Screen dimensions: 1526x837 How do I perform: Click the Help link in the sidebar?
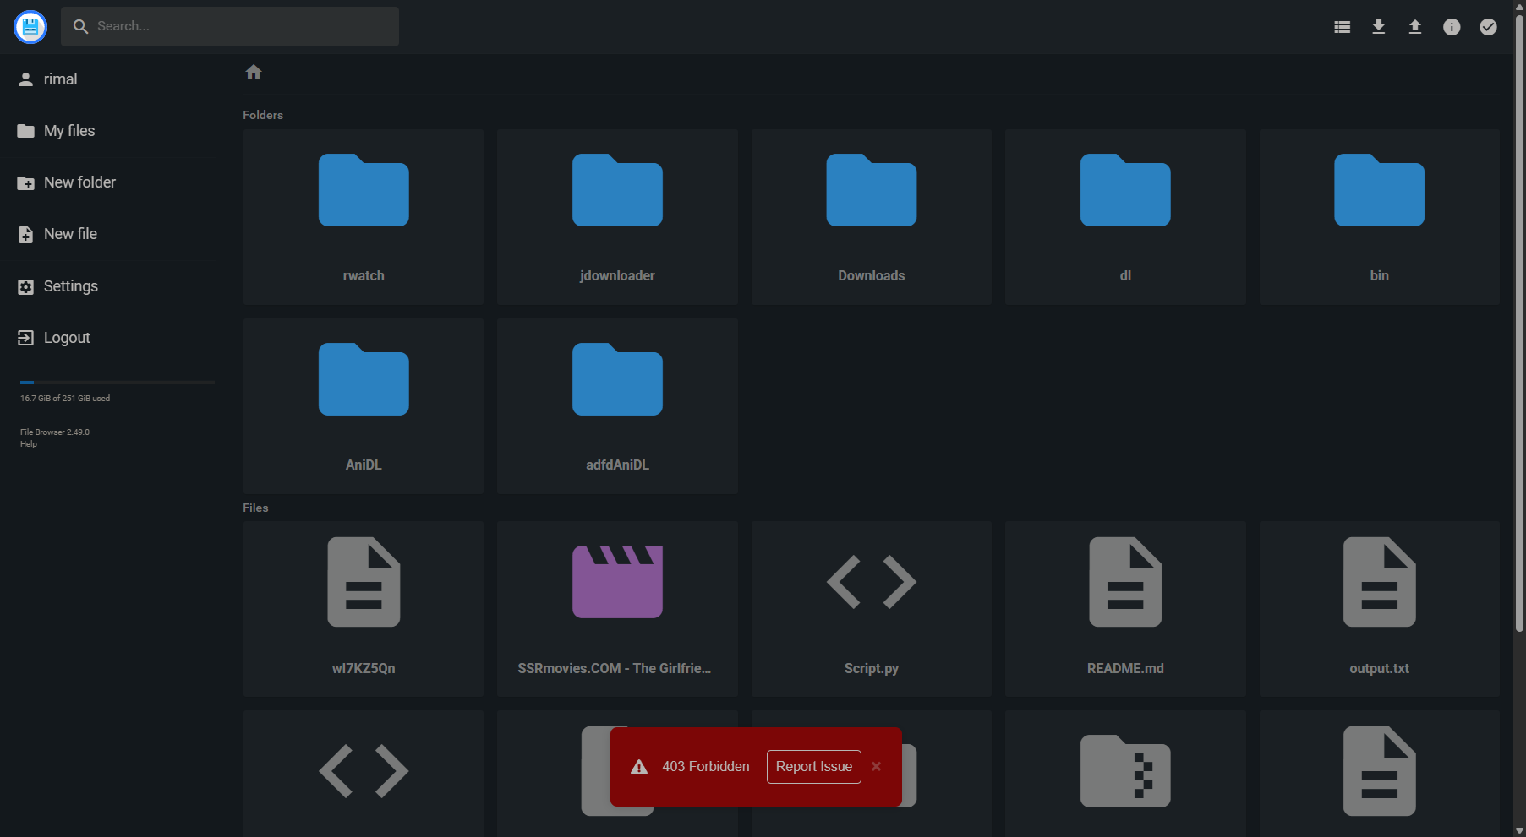click(x=29, y=444)
